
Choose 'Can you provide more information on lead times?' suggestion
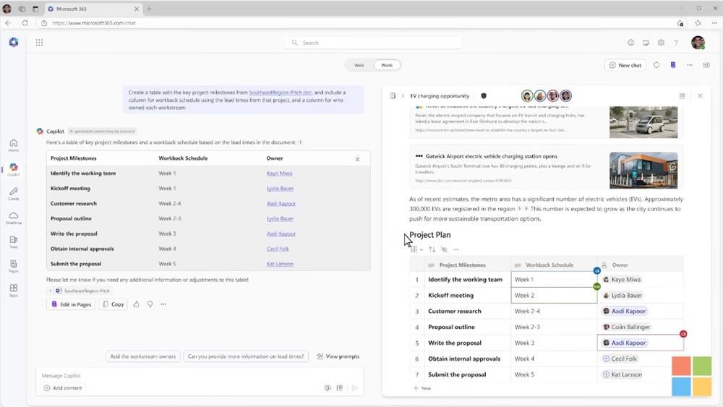[x=246, y=356]
